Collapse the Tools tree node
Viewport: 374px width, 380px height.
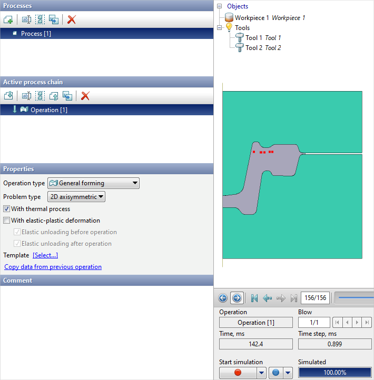(220, 27)
